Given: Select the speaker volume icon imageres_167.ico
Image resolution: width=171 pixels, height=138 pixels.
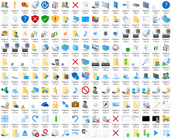Looking at the screenshot, I should (x=133, y=64).
